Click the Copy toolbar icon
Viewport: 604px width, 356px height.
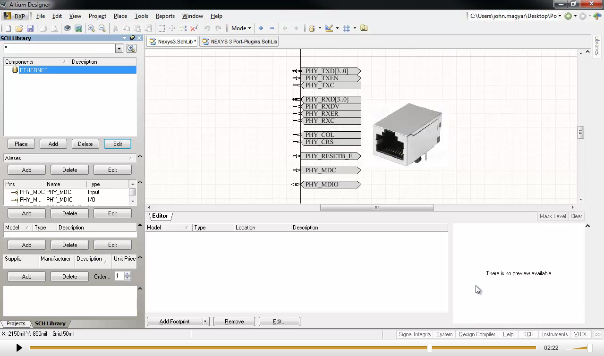coord(126,28)
